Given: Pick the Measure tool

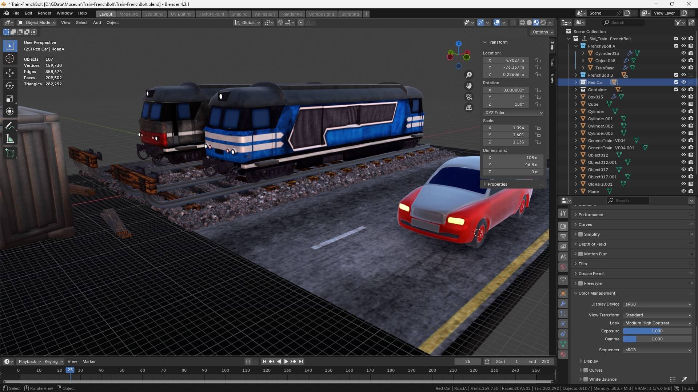Looking at the screenshot, I should [x=10, y=138].
